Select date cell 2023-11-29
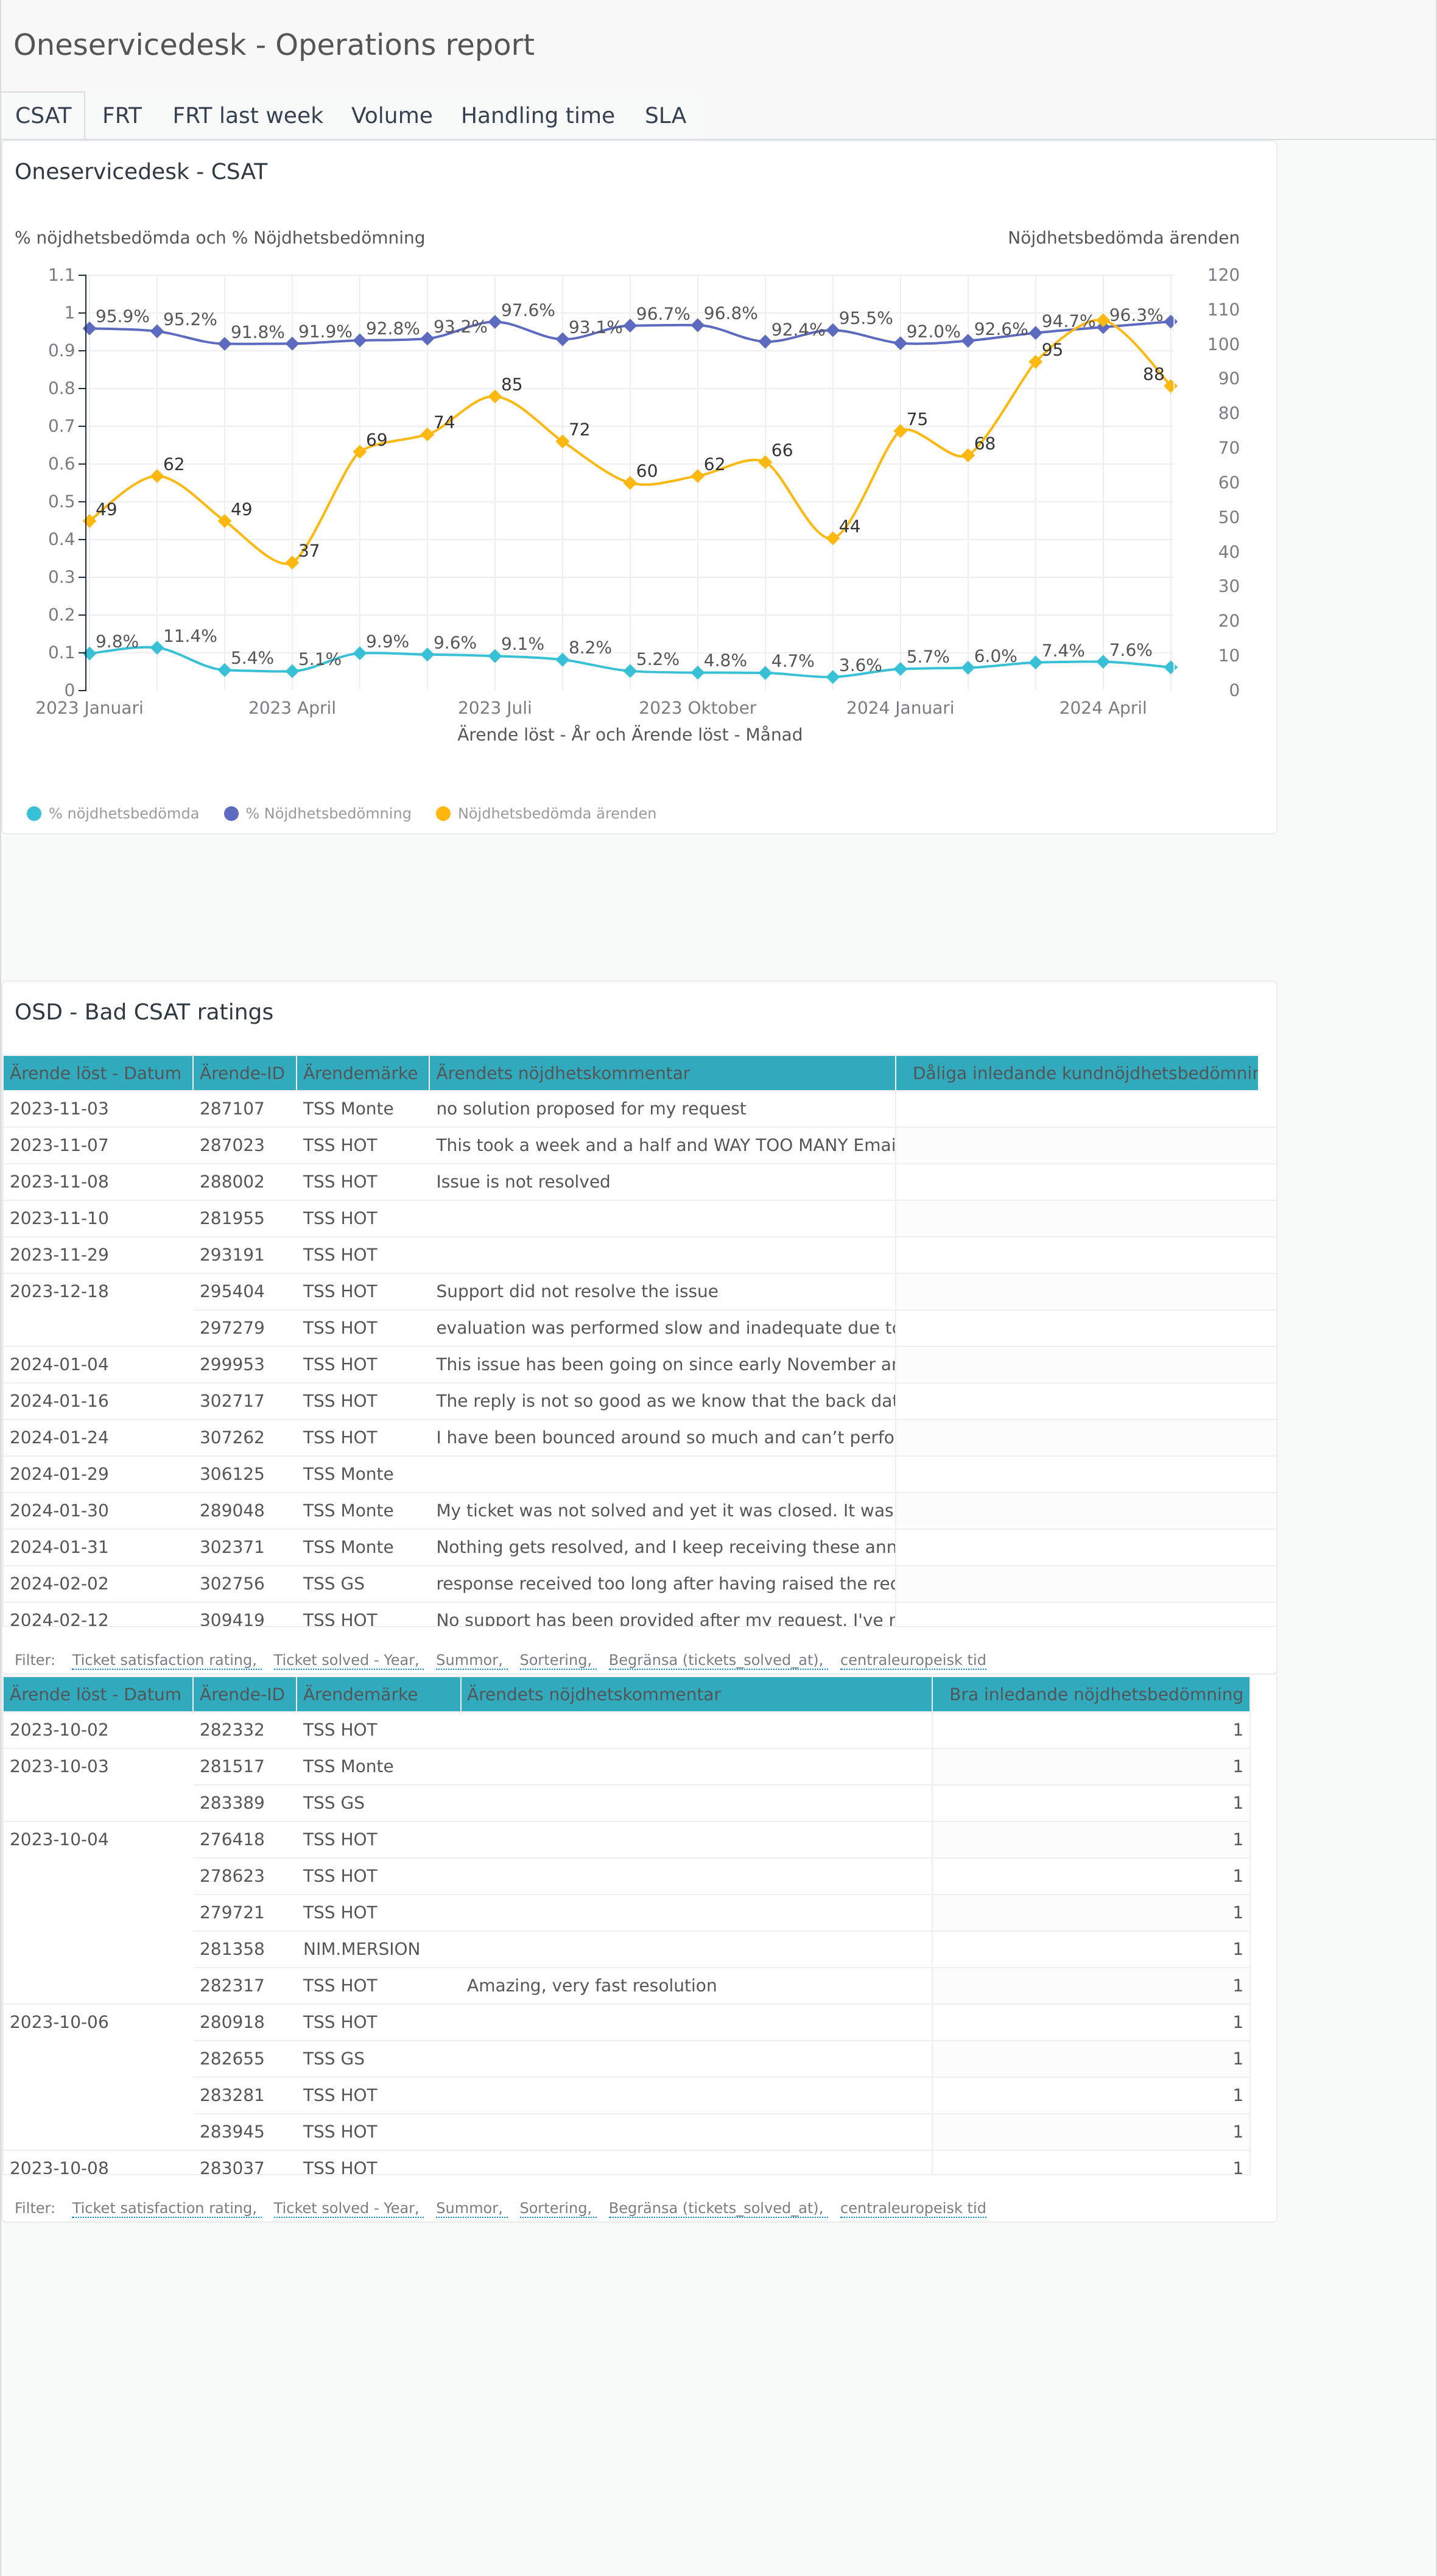The image size is (1437, 2576). coord(97,1255)
